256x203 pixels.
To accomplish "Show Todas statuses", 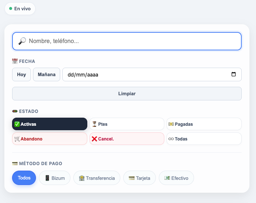I will pyautogui.click(x=204, y=139).
